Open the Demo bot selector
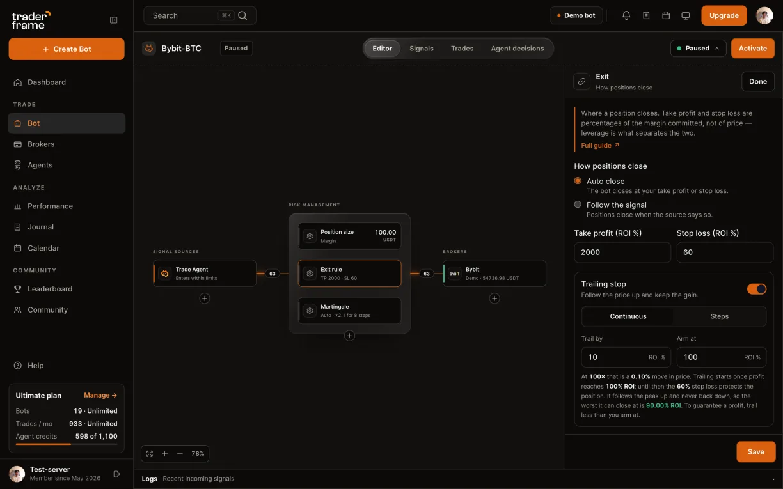783x489 pixels. tap(576, 15)
